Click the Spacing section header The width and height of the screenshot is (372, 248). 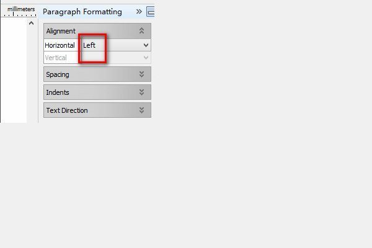[97, 74]
